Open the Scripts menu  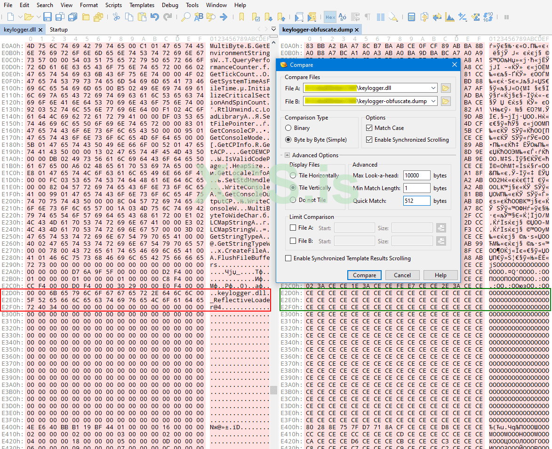tap(113, 5)
